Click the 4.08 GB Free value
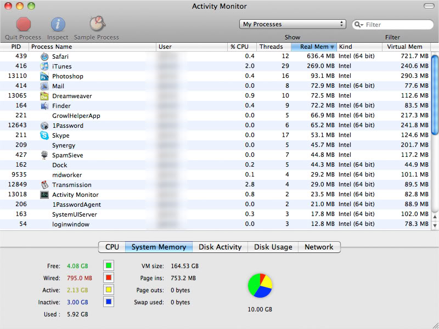439x329 pixels. (77, 266)
